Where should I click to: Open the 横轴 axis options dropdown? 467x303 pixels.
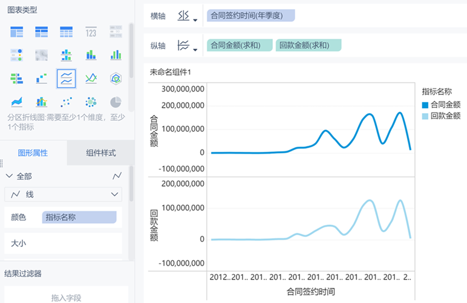[x=187, y=17]
